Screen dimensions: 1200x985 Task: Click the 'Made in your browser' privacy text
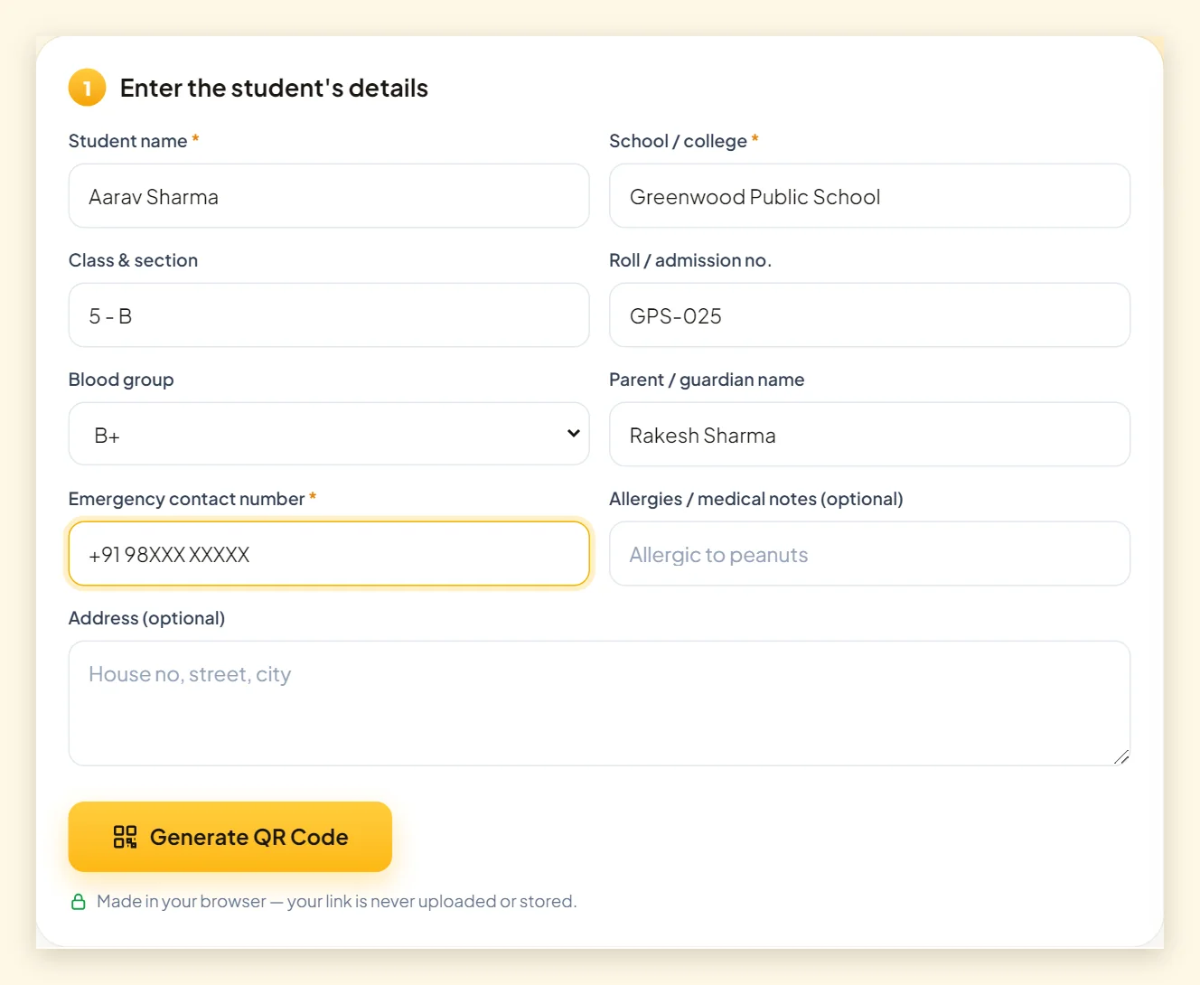[336, 902]
